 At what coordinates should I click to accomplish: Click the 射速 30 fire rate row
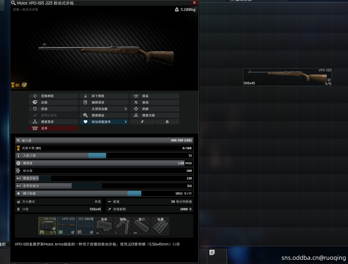(x=150, y=201)
